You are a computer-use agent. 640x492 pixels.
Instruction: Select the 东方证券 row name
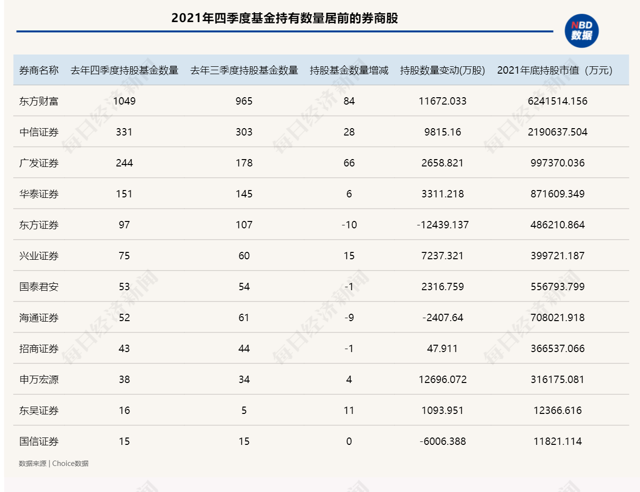click(39, 225)
